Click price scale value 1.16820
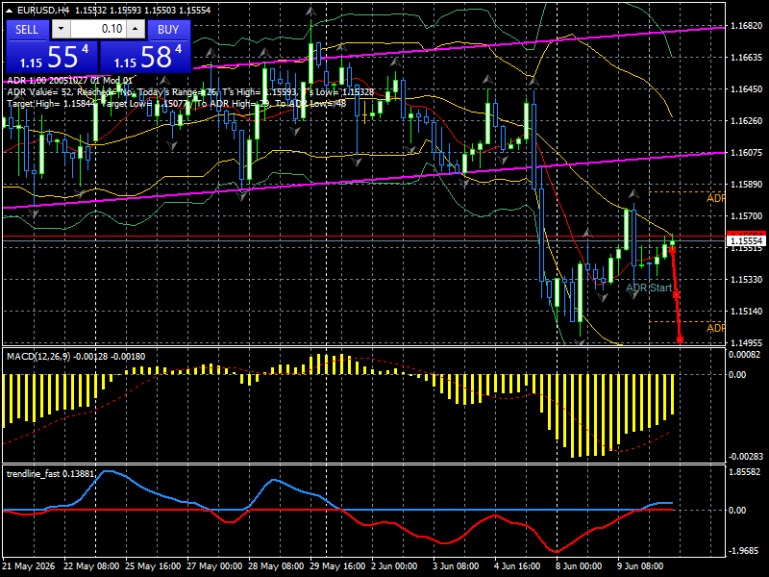The width and height of the screenshot is (769, 577). [x=747, y=26]
